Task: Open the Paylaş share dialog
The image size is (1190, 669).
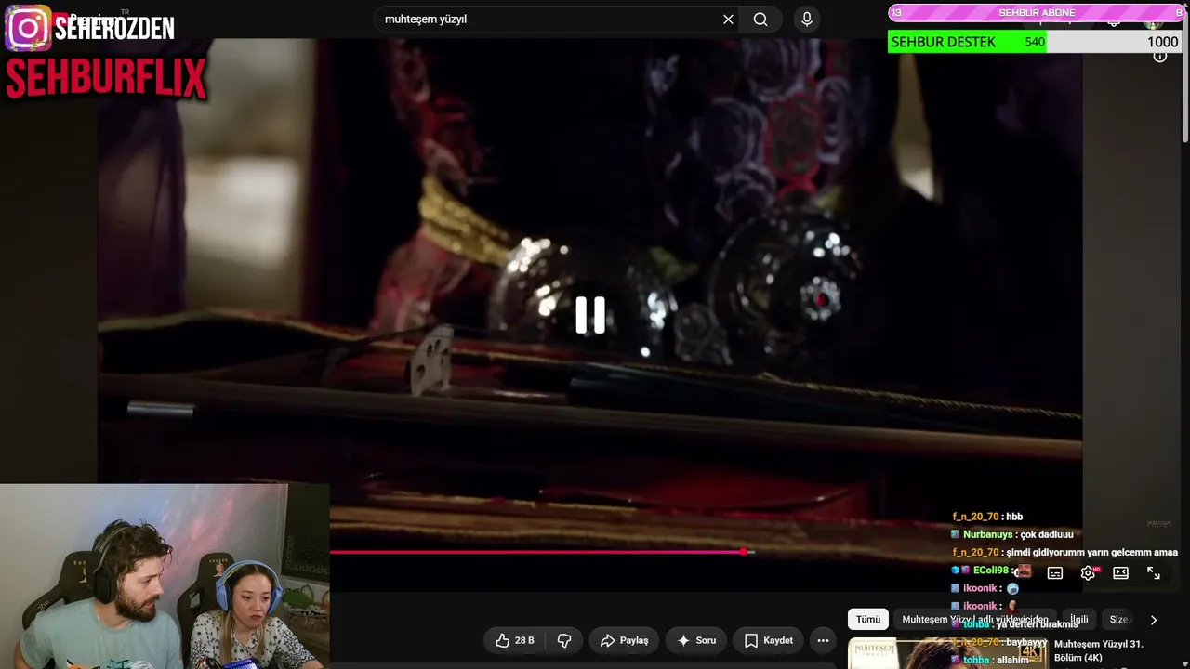Action: pyautogui.click(x=624, y=640)
